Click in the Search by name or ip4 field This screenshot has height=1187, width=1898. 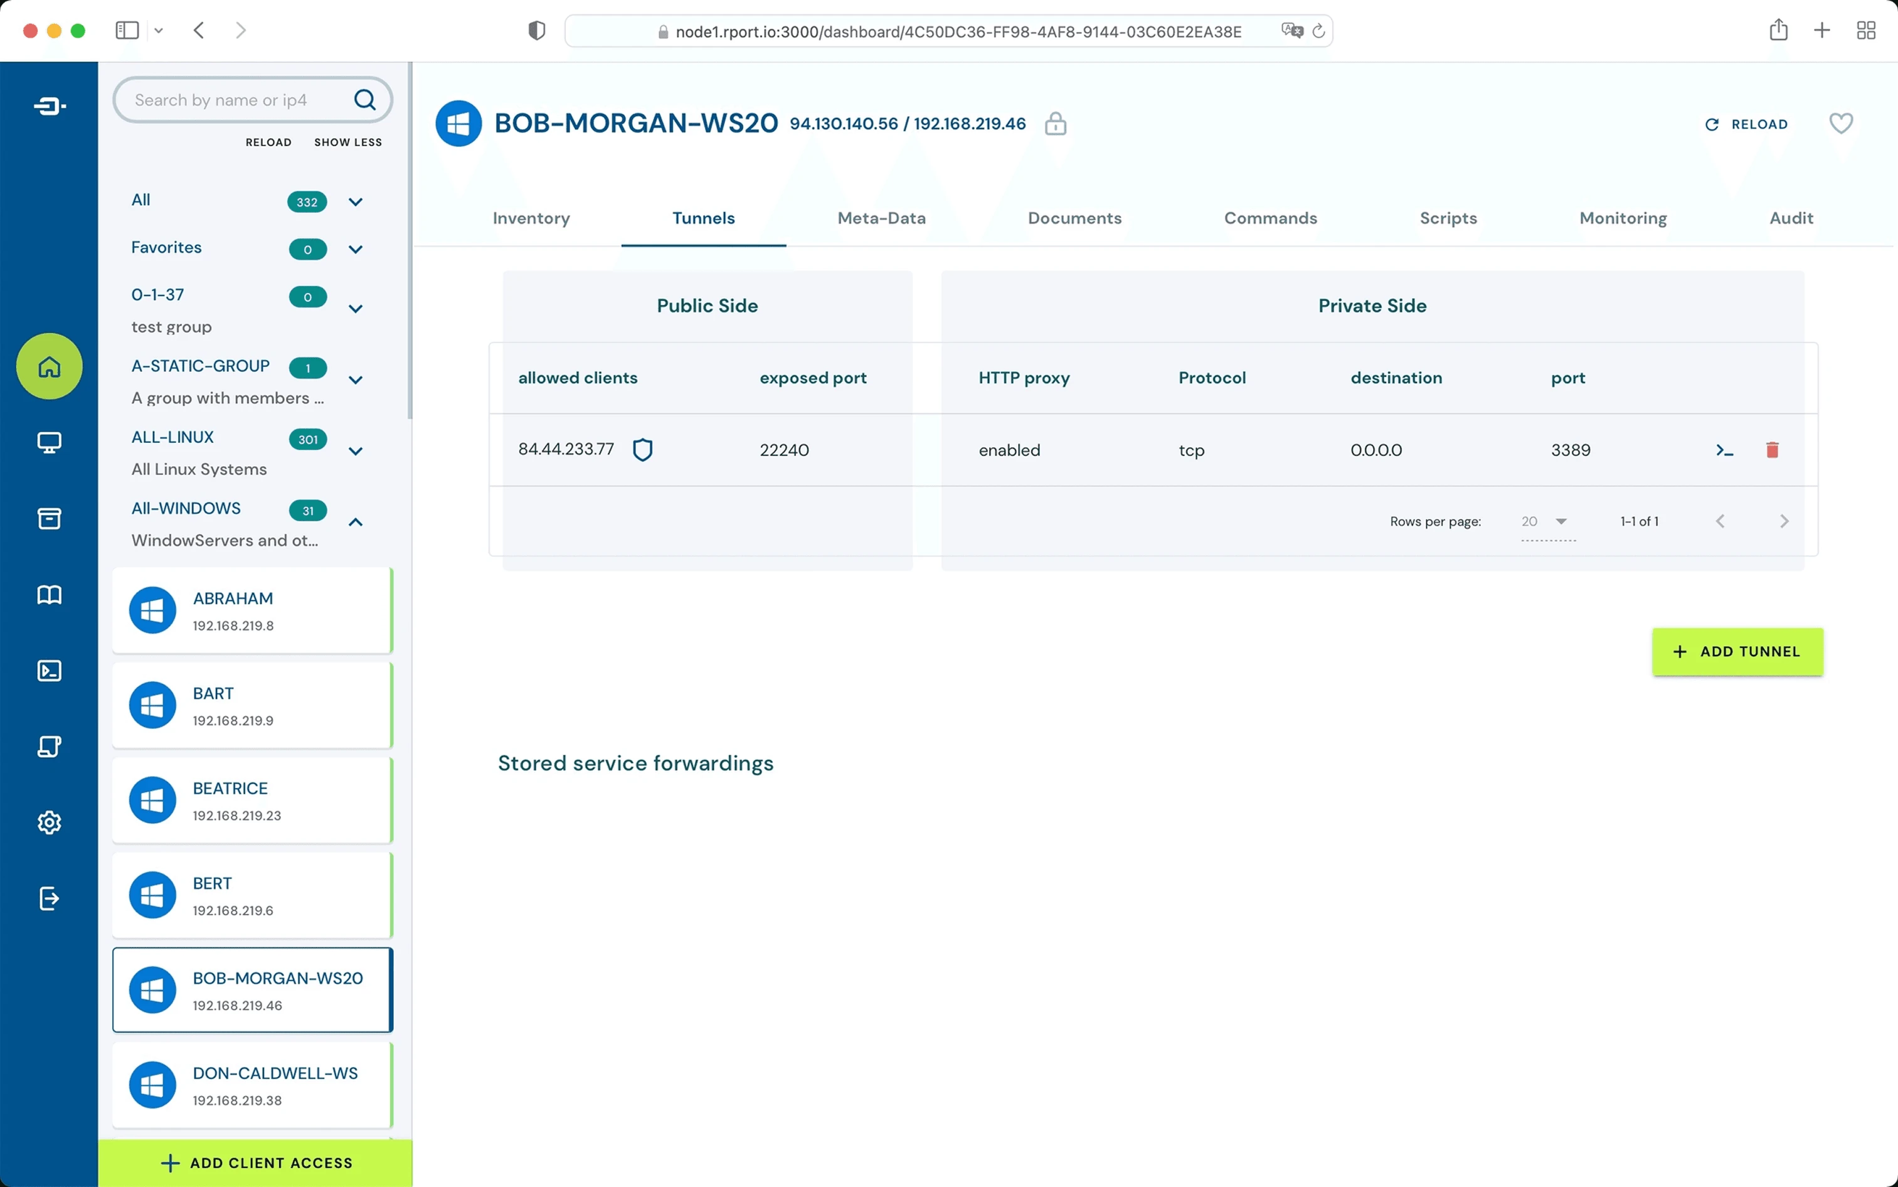point(253,100)
